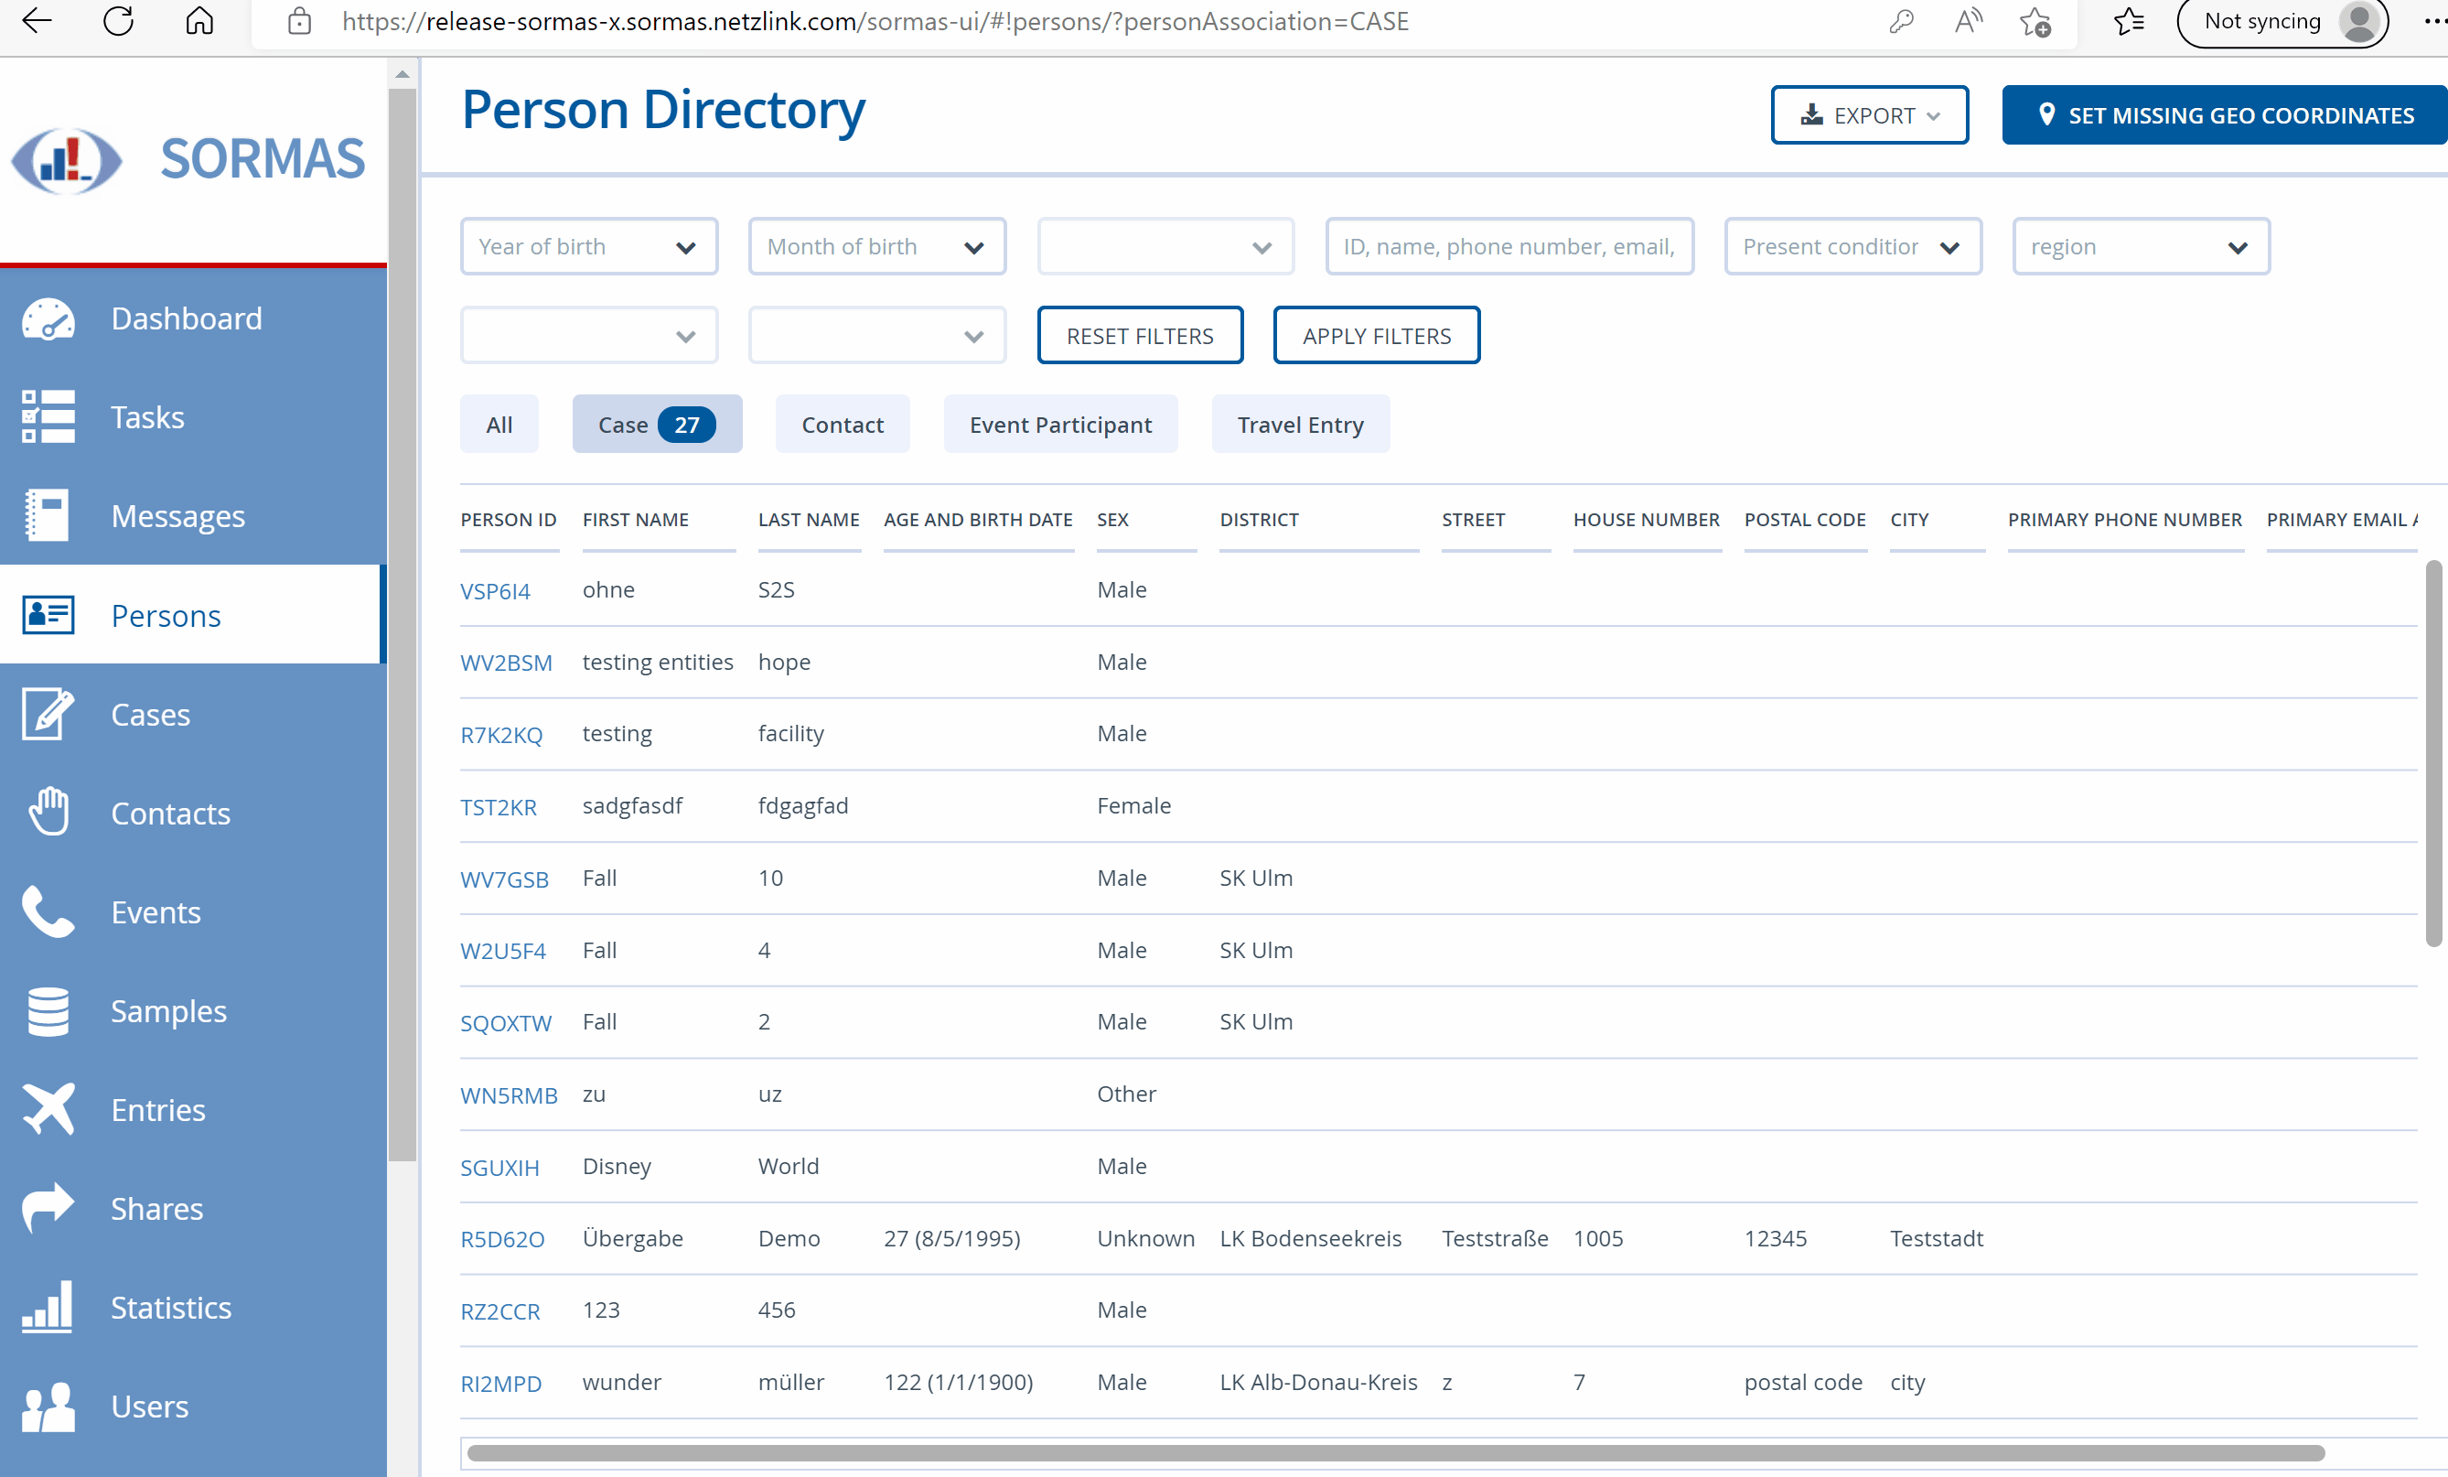The height and width of the screenshot is (1477, 2448).
Task: Open the Shares arrow icon
Action: [x=48, y=1208]
